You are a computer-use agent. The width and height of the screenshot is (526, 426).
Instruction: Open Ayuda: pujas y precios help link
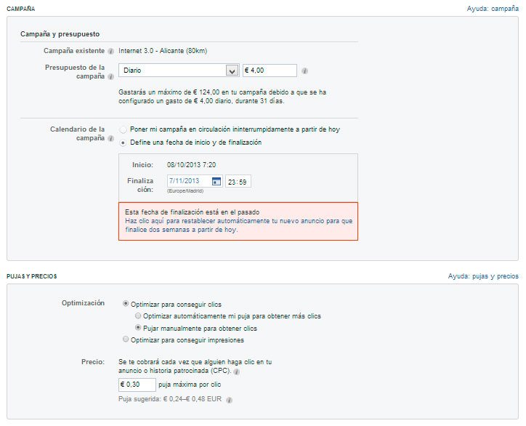click(x=483, y=276)
